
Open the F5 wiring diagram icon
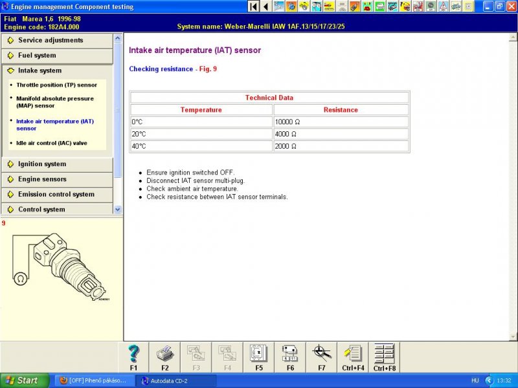pos(259,358)
